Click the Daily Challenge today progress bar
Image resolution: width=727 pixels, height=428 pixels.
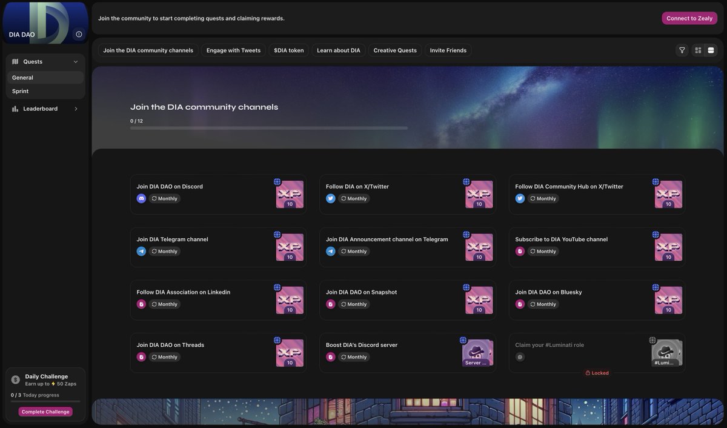tap(45, 401)
